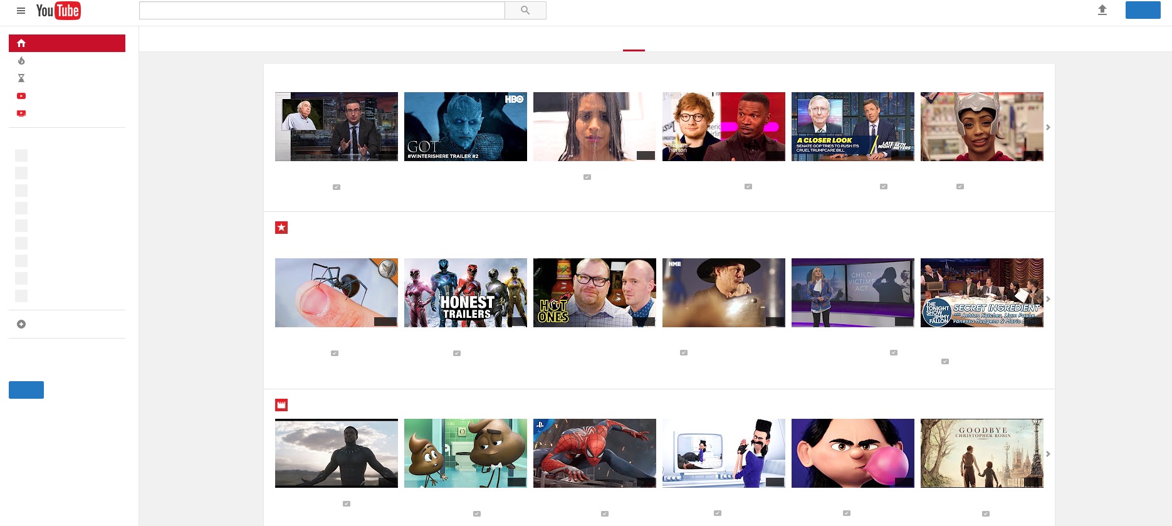Show next videos in the top thumbnail row
The height and width of the screenshot is (526, 1172).
1048,127
